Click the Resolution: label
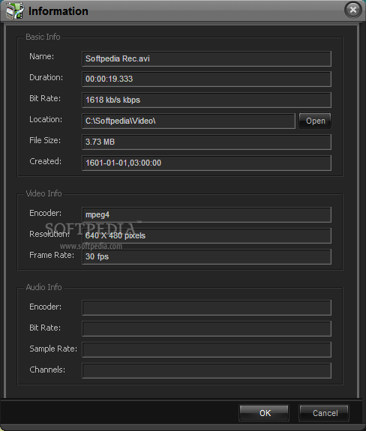This screenshot has height=431, width=366. pyautogui.click(x=49, y=234)
